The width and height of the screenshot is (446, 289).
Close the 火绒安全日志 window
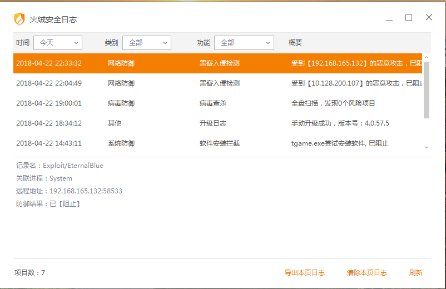(429, 18)
